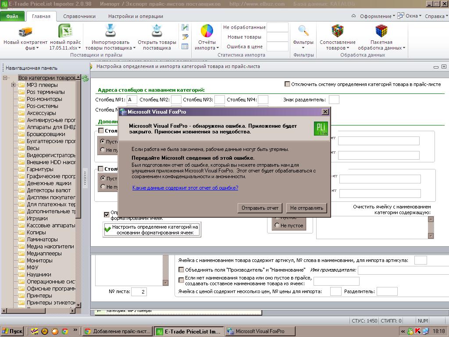The image size is (449, 337).
Task: Click the Знак разделитель input field
Action: 334,100
